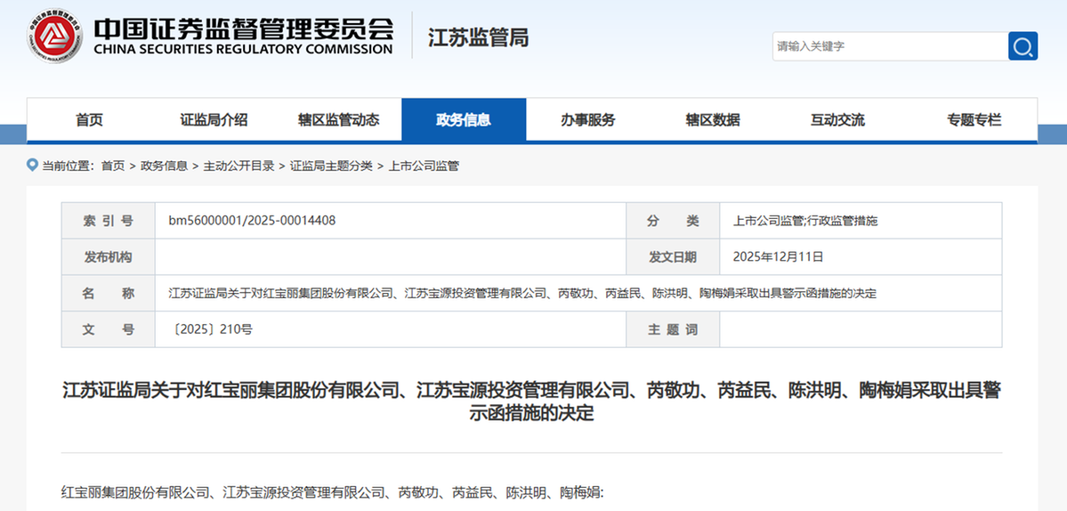Navigate to the 辖区数据 tab

pyautogui.click(x=712, y=120)
